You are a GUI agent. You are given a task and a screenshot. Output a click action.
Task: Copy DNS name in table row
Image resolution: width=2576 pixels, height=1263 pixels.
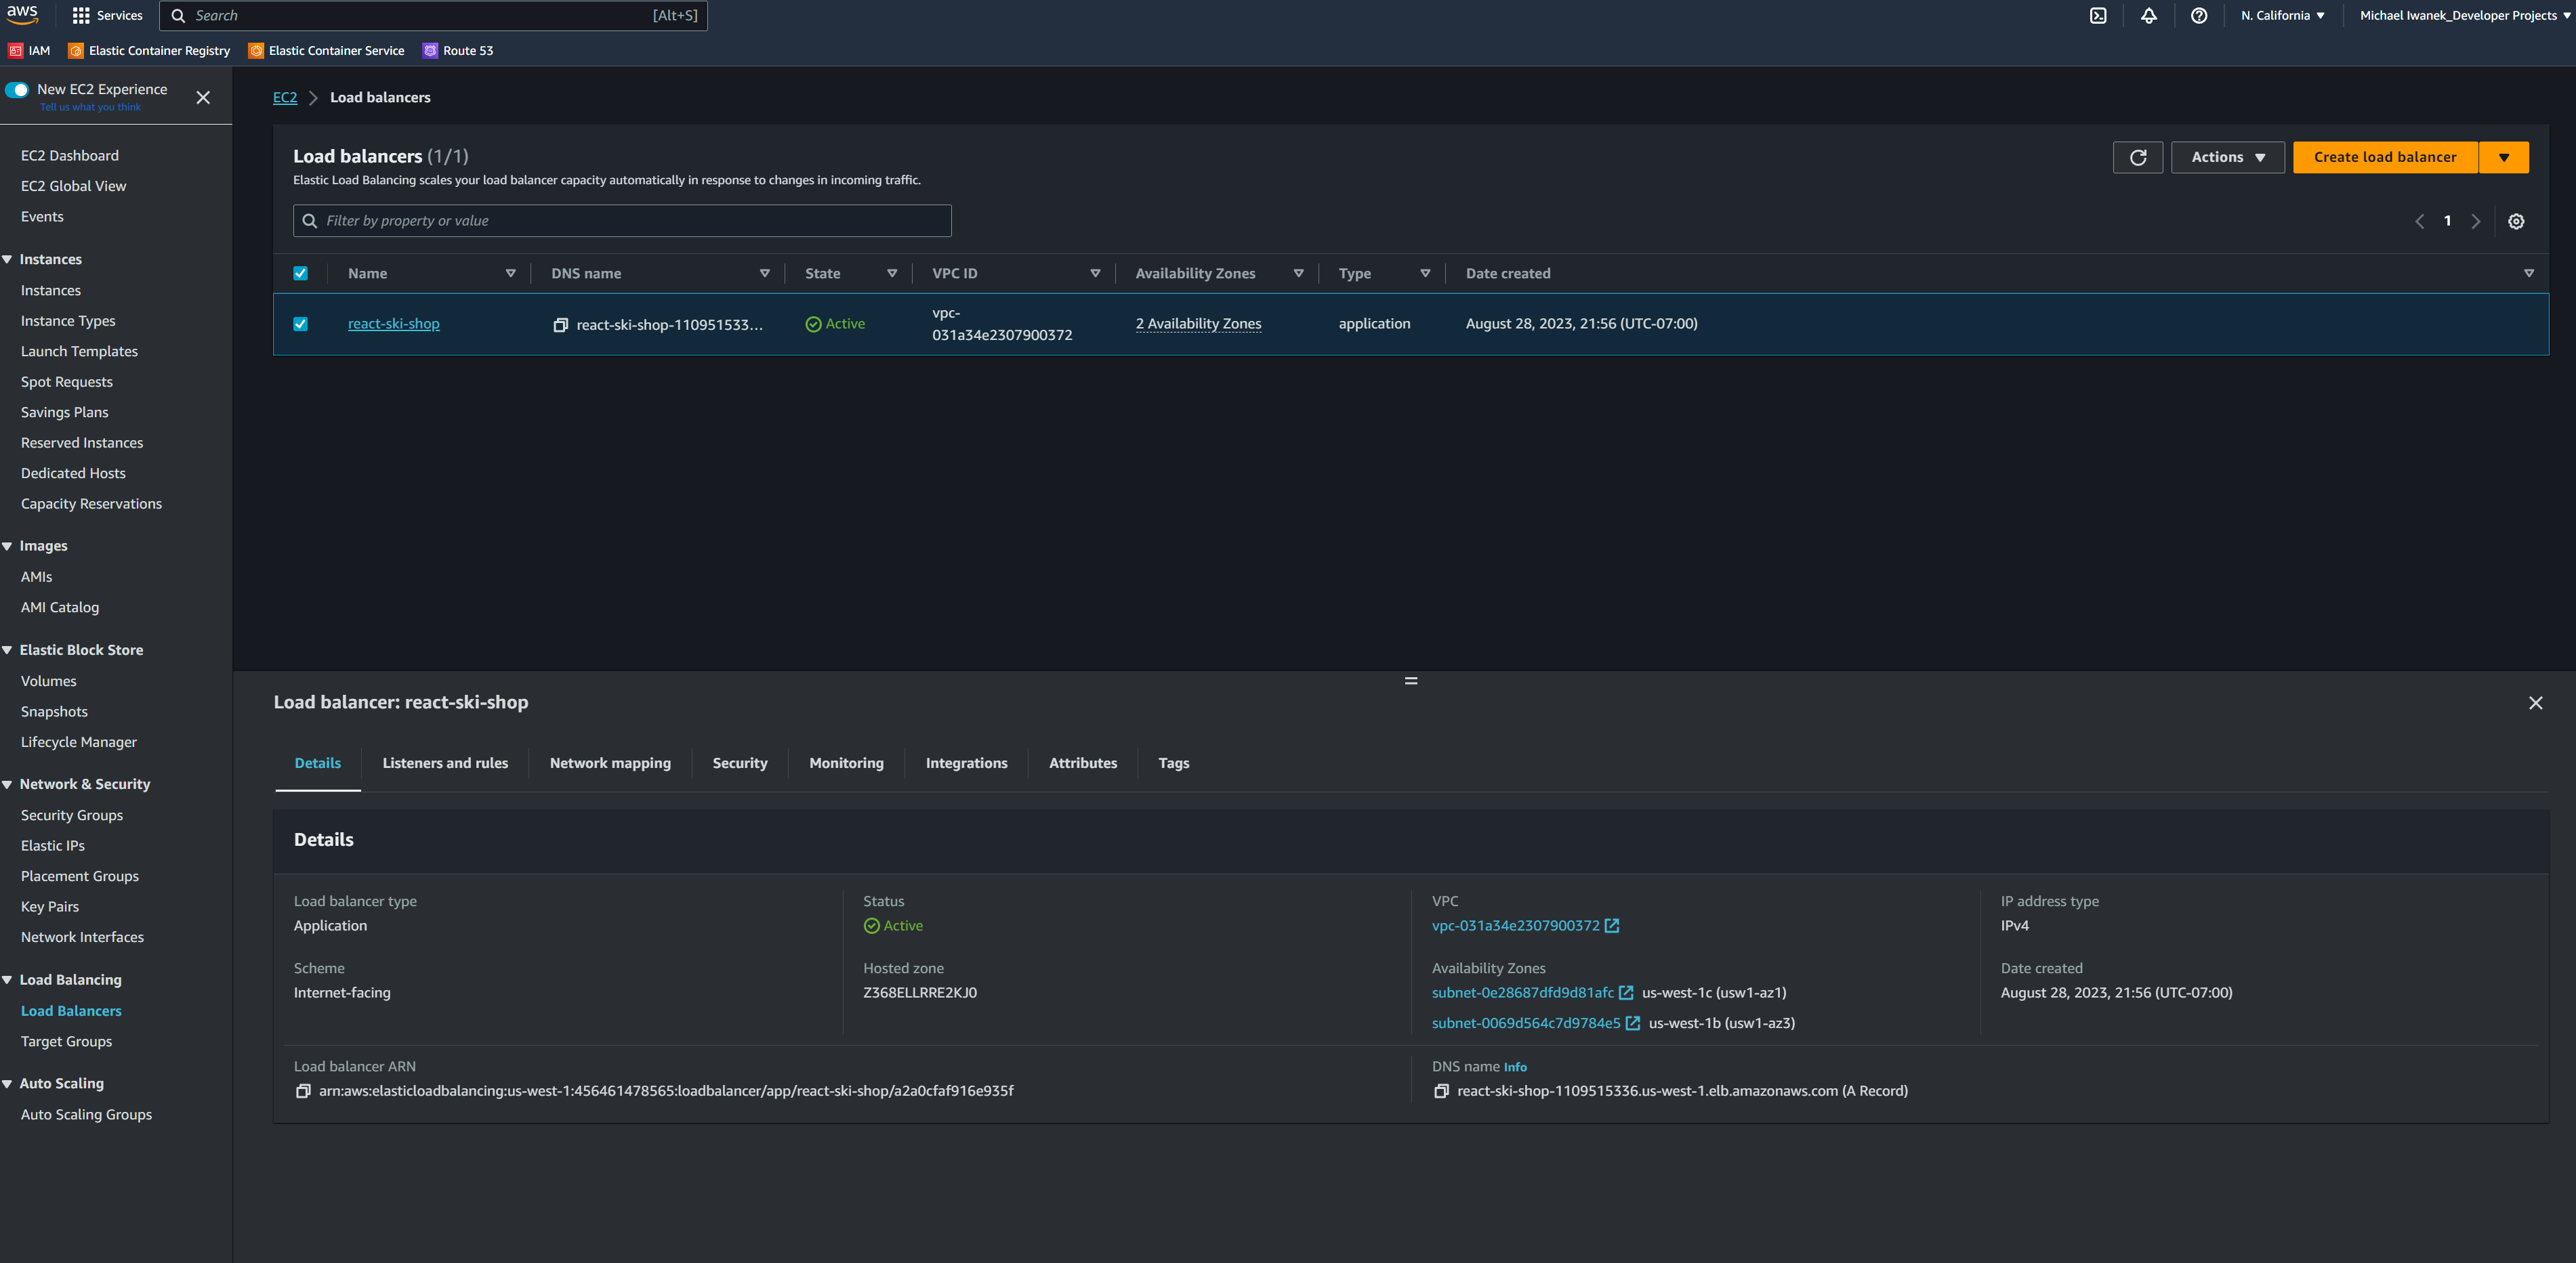(560, 325)
